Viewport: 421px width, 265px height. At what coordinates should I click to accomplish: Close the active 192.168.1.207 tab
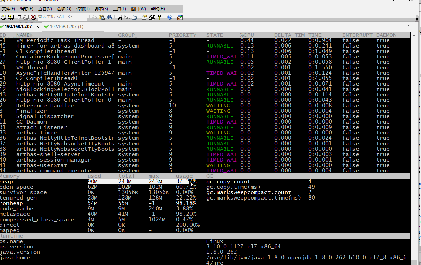coord(38,27)
